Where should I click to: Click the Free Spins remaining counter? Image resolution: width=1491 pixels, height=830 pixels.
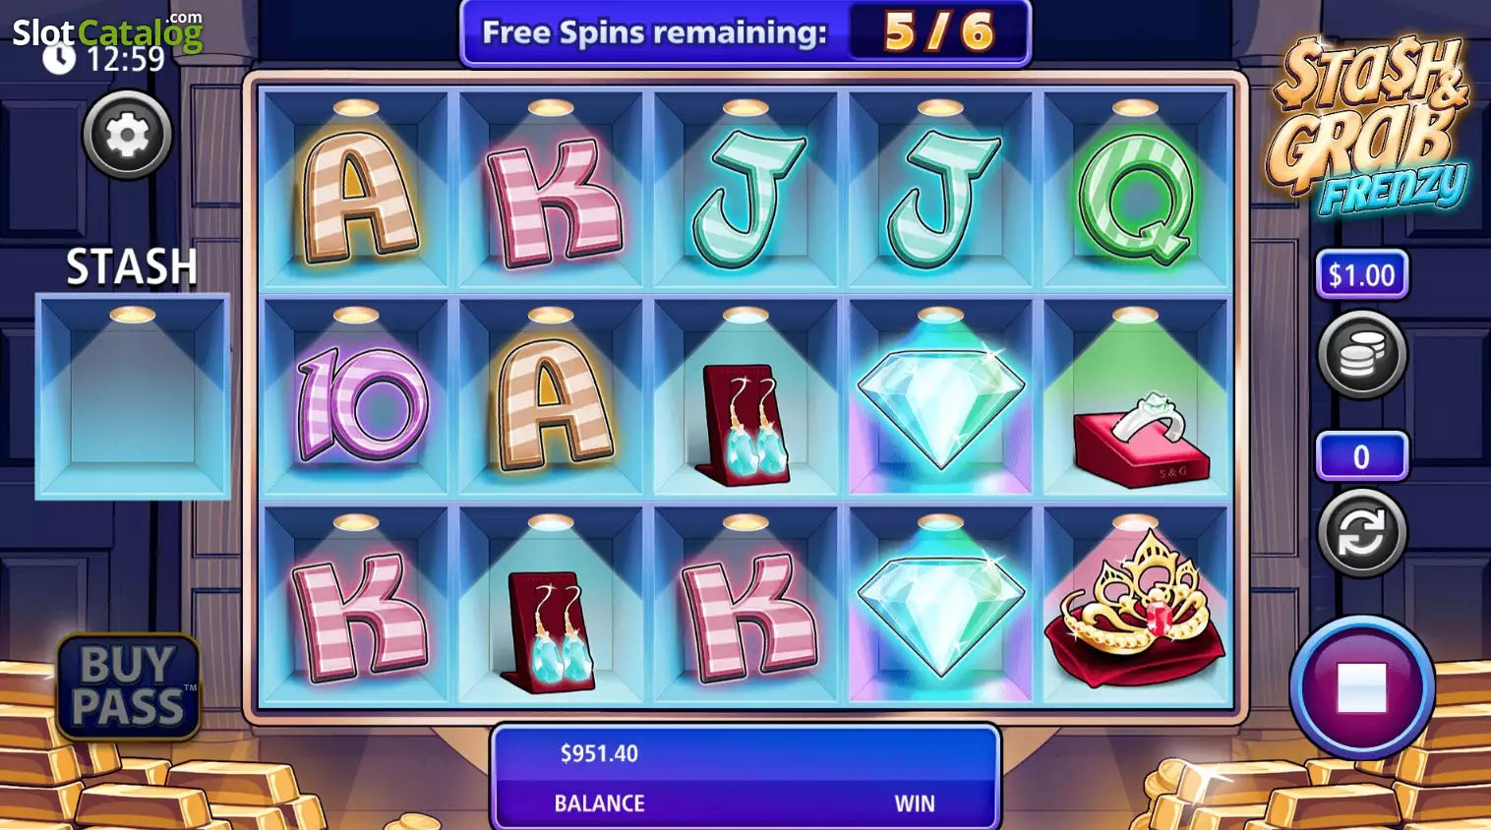(x=745, y=32)
